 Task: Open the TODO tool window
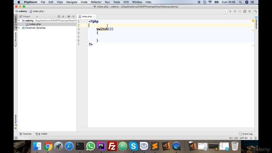(41, 134)
